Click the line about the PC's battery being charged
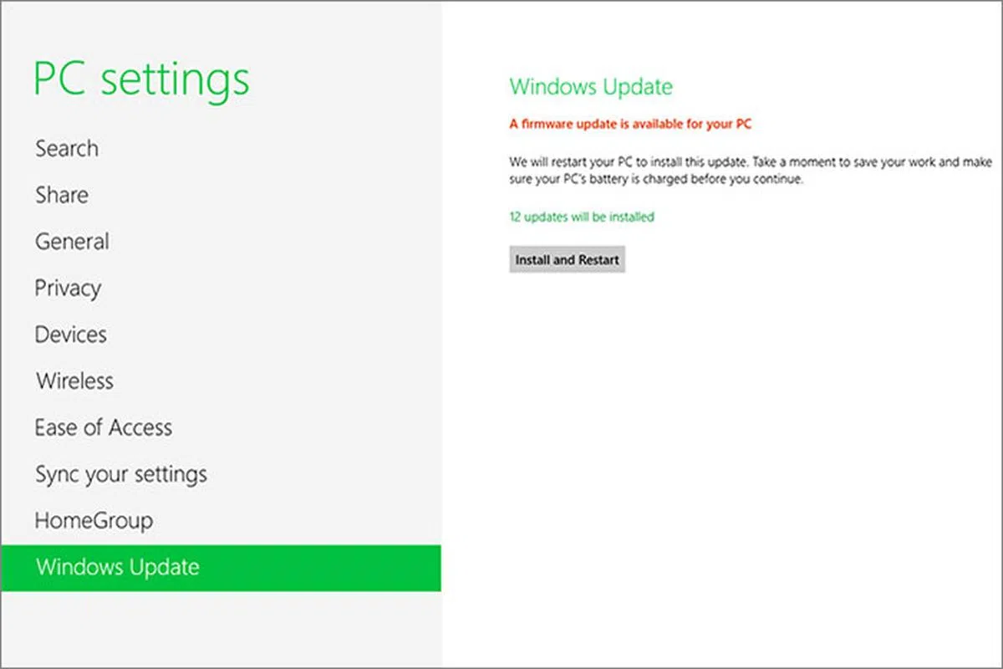 click(656, 180)
